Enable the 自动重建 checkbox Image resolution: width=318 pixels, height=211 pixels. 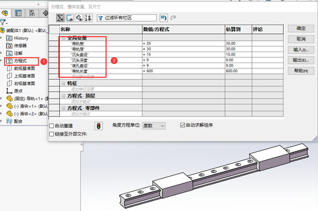tap(52, 126)
